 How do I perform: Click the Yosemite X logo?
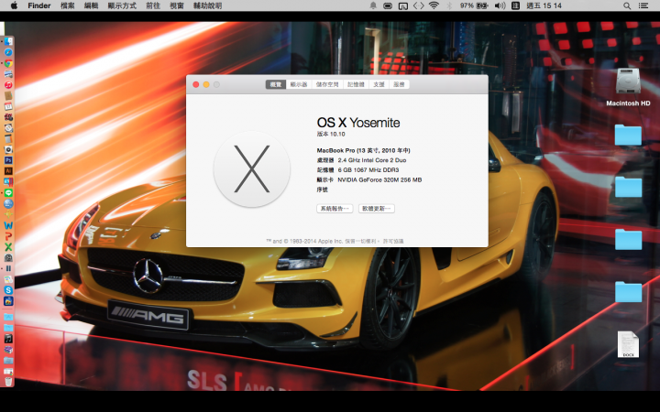(x=252, y=169)
